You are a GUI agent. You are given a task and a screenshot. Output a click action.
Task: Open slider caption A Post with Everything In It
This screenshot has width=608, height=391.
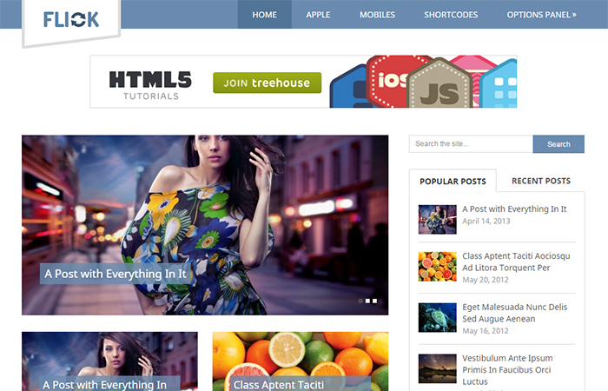click(x=116, y=274)
